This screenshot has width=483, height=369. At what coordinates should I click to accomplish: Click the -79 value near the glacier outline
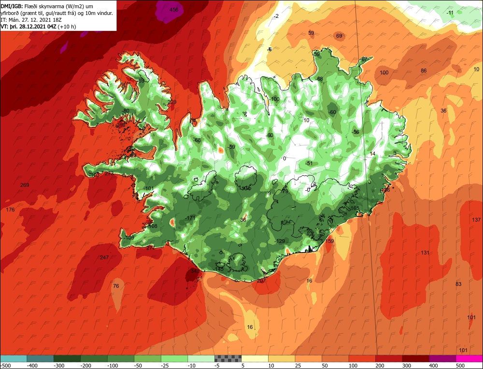284,191
